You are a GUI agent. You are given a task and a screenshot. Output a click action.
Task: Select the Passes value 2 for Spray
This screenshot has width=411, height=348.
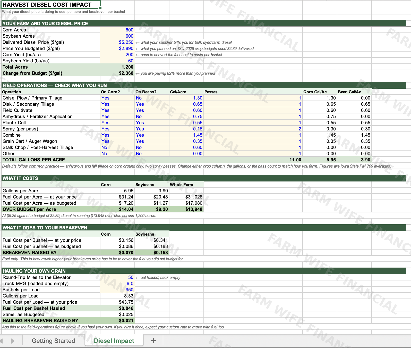[x=253, y=129]
